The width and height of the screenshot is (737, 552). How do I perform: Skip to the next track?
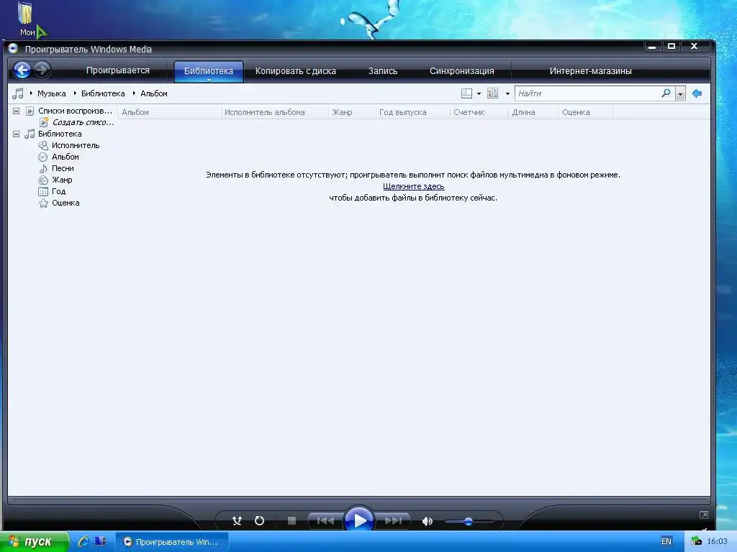point(393,520)
